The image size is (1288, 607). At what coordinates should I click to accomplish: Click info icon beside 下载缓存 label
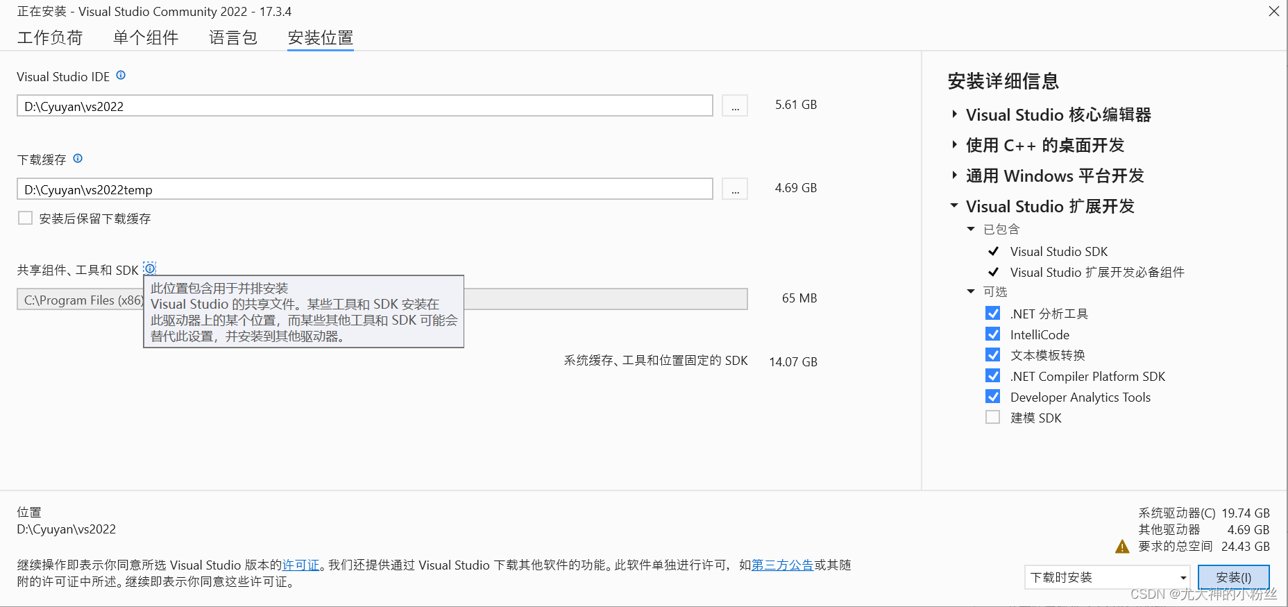[78, 159]
